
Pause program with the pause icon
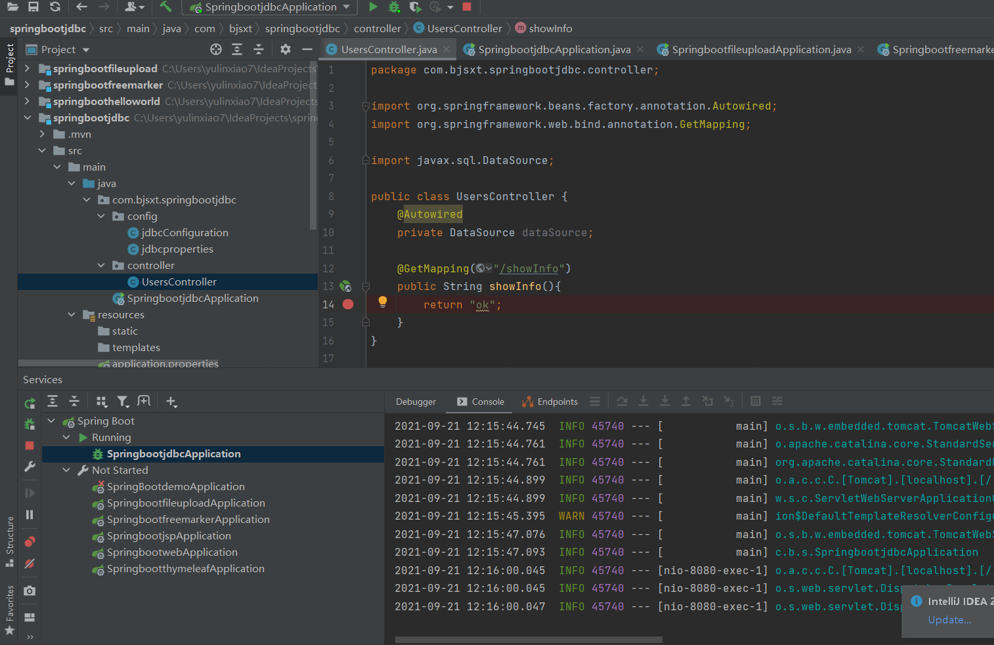coord(30,514)
